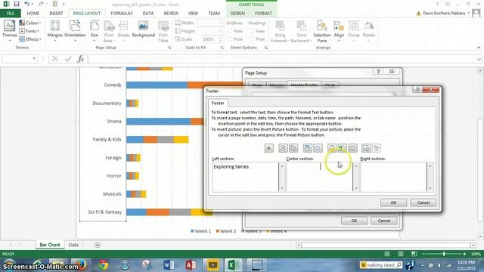Switch to Normal view in status bar
The width and height of the screenshot is (484, 272).
(x=386, y=254)
